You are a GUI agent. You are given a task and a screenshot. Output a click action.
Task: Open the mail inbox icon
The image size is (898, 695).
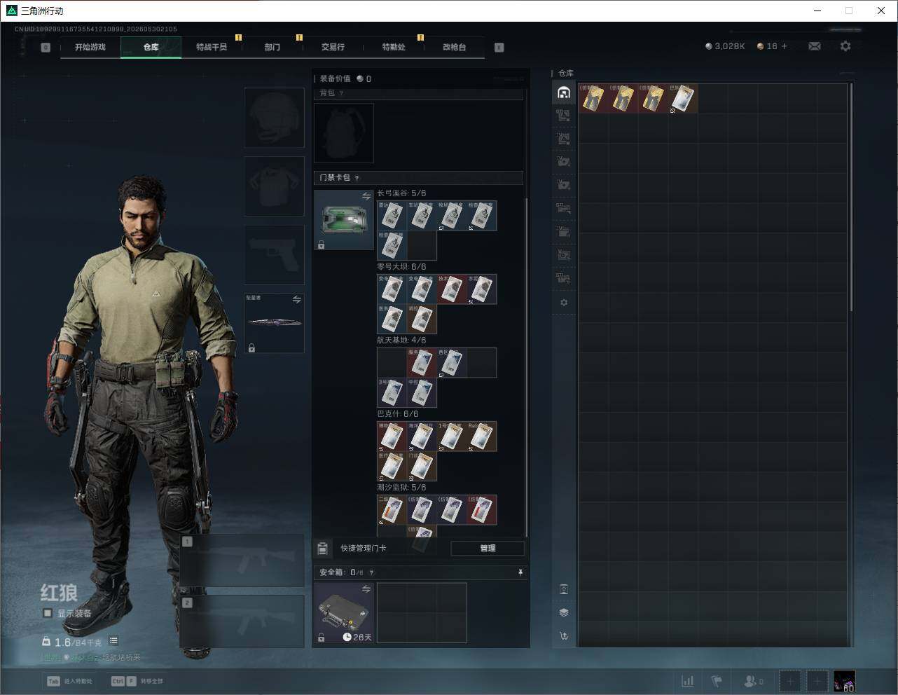click(815, 46)
